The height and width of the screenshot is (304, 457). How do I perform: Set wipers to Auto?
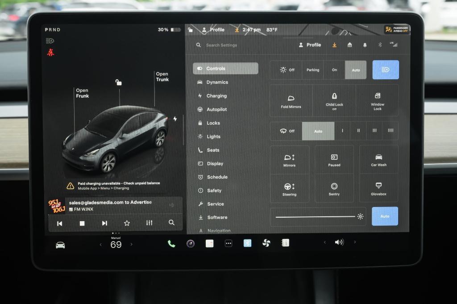point(318,130)
